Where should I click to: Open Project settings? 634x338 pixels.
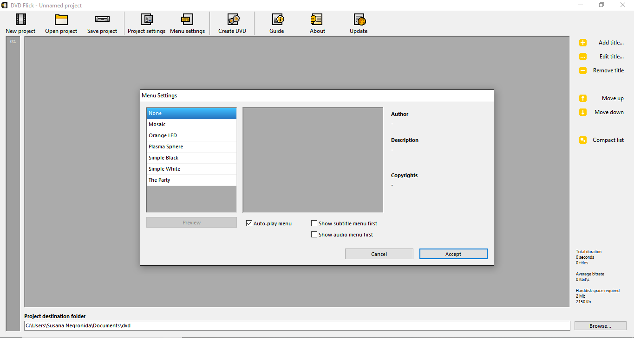tap(146, 22)
